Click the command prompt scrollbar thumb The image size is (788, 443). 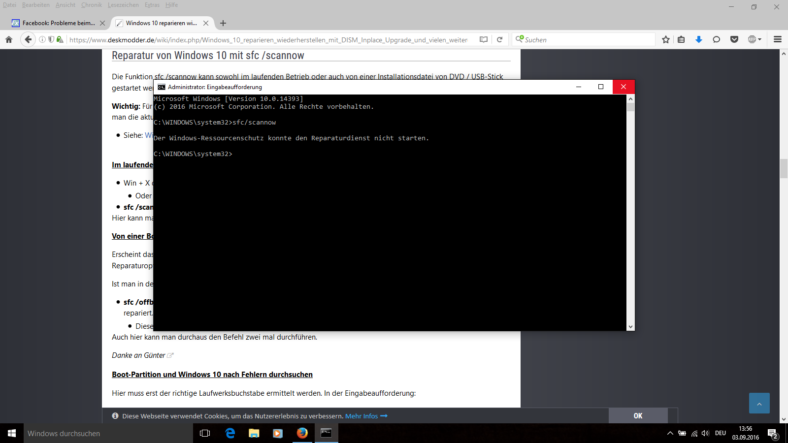click(x=630, y=107)
